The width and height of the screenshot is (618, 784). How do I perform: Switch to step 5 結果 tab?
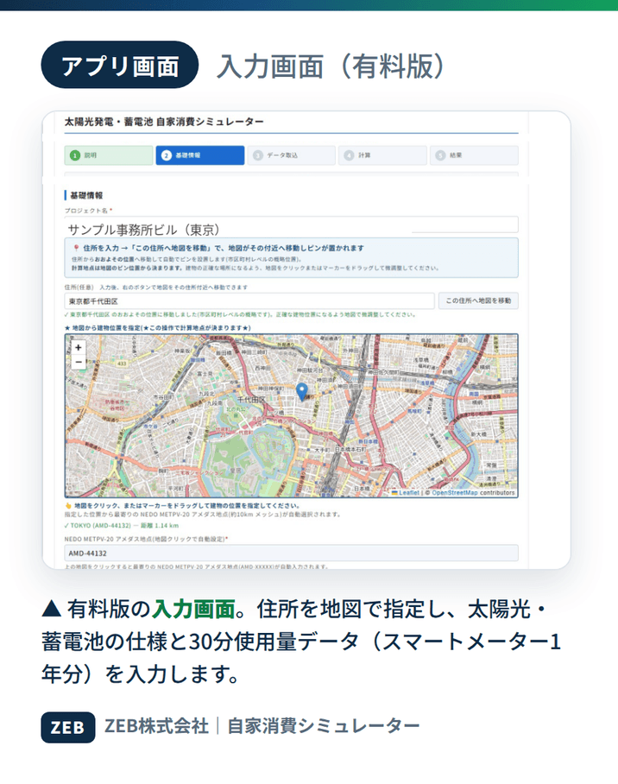[x=474, y=155]
